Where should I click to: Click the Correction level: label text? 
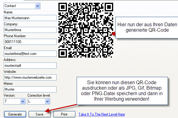click(x=39, y=95)
